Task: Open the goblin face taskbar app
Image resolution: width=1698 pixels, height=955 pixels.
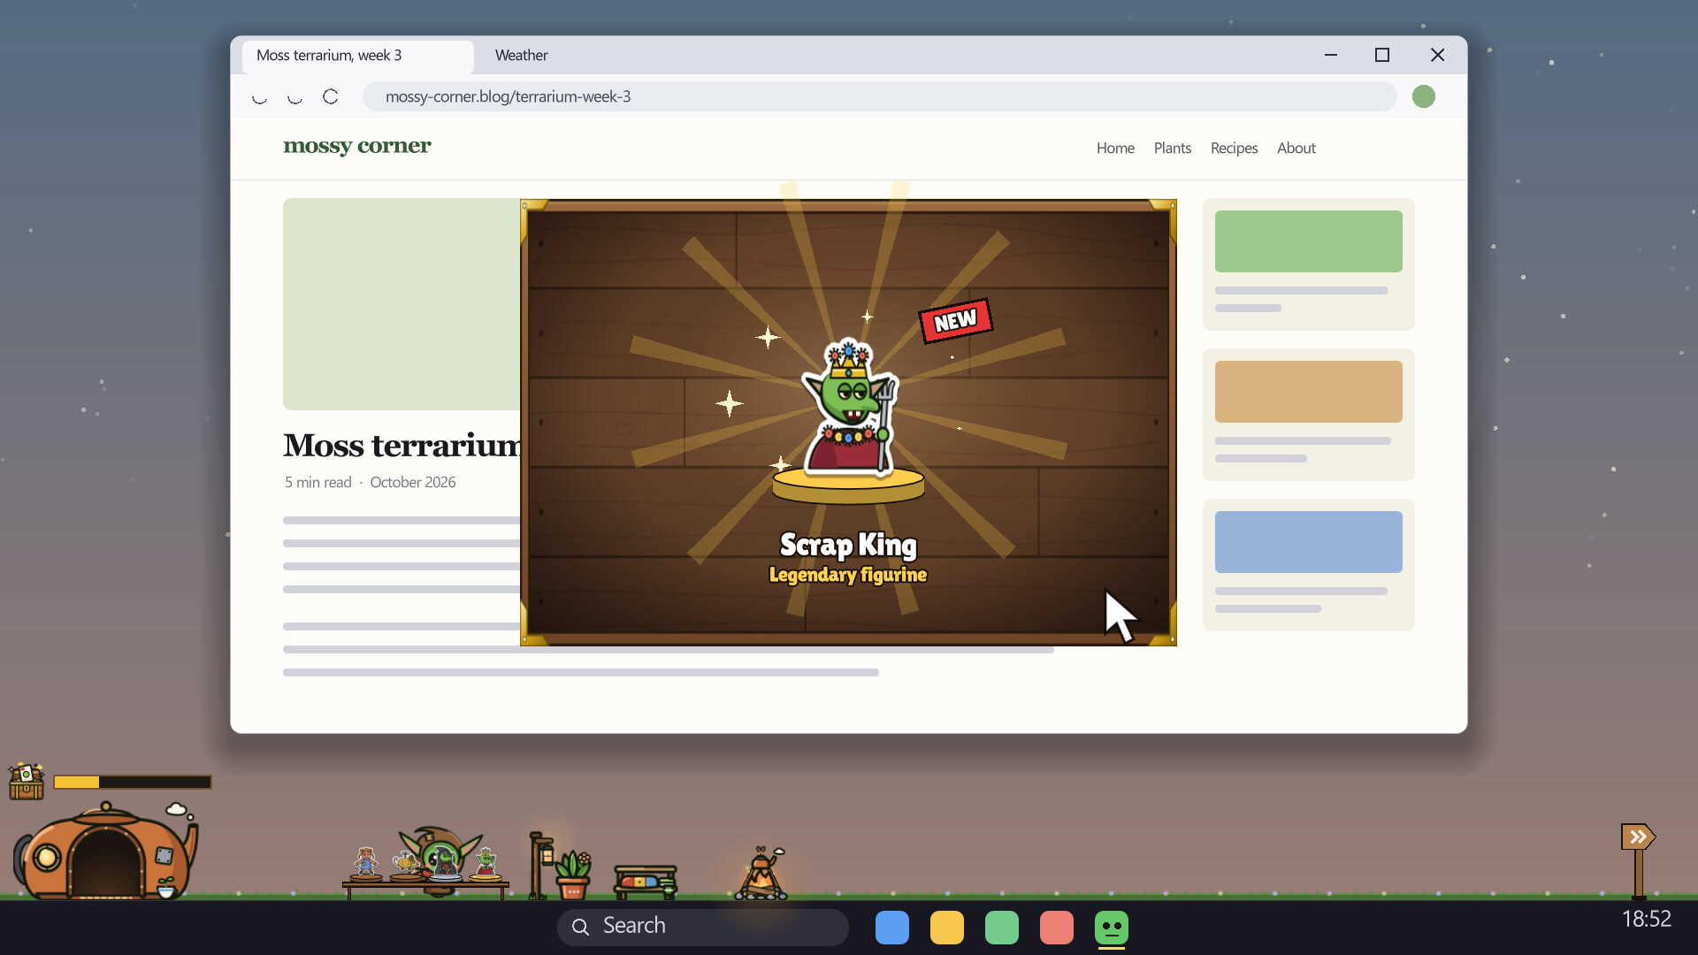Action: click(x=1112, y=928)
